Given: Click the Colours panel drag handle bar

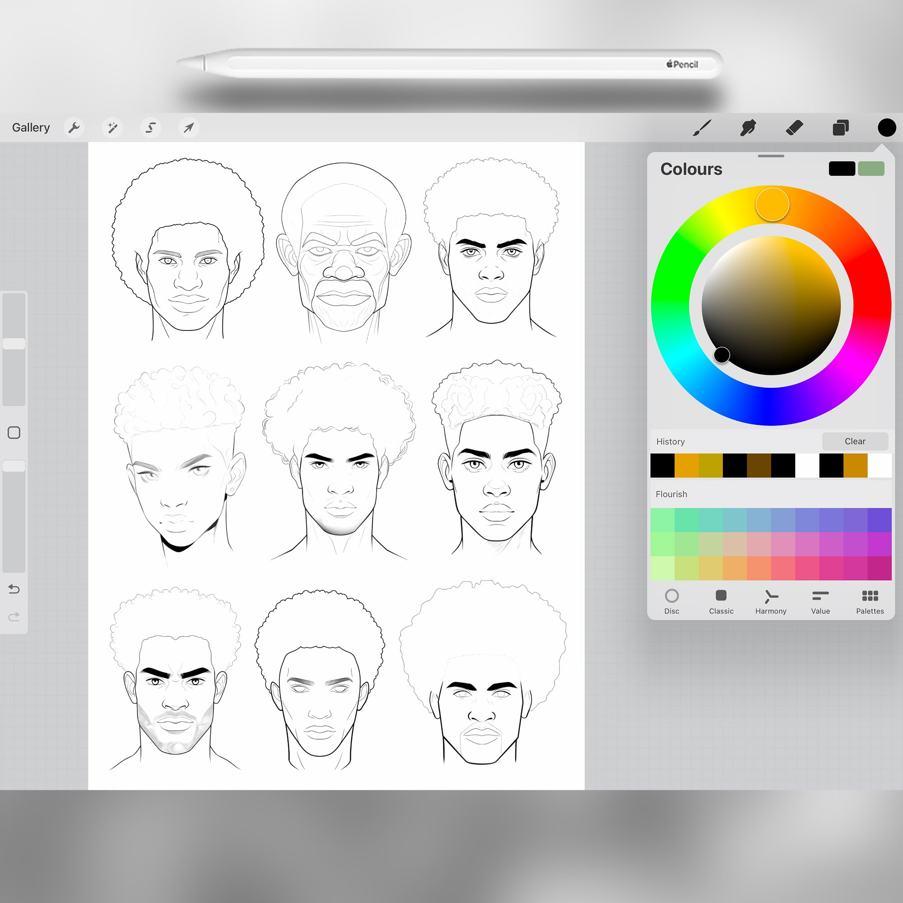Looking at the screenshot, I should 771,156.
